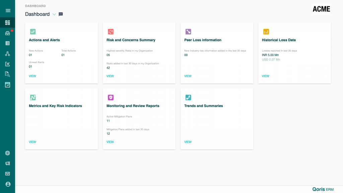This screenshot has width=343, height=193.
Task: Click the Monitoring and Review Reports title
Action: click(x=133, y=106)
